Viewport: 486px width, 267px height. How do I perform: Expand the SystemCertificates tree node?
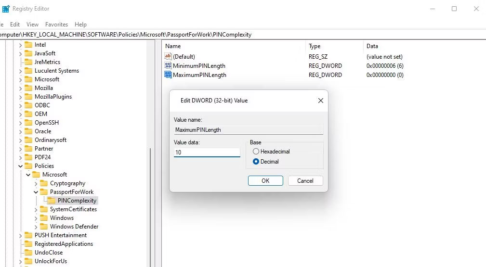(36, 209)
